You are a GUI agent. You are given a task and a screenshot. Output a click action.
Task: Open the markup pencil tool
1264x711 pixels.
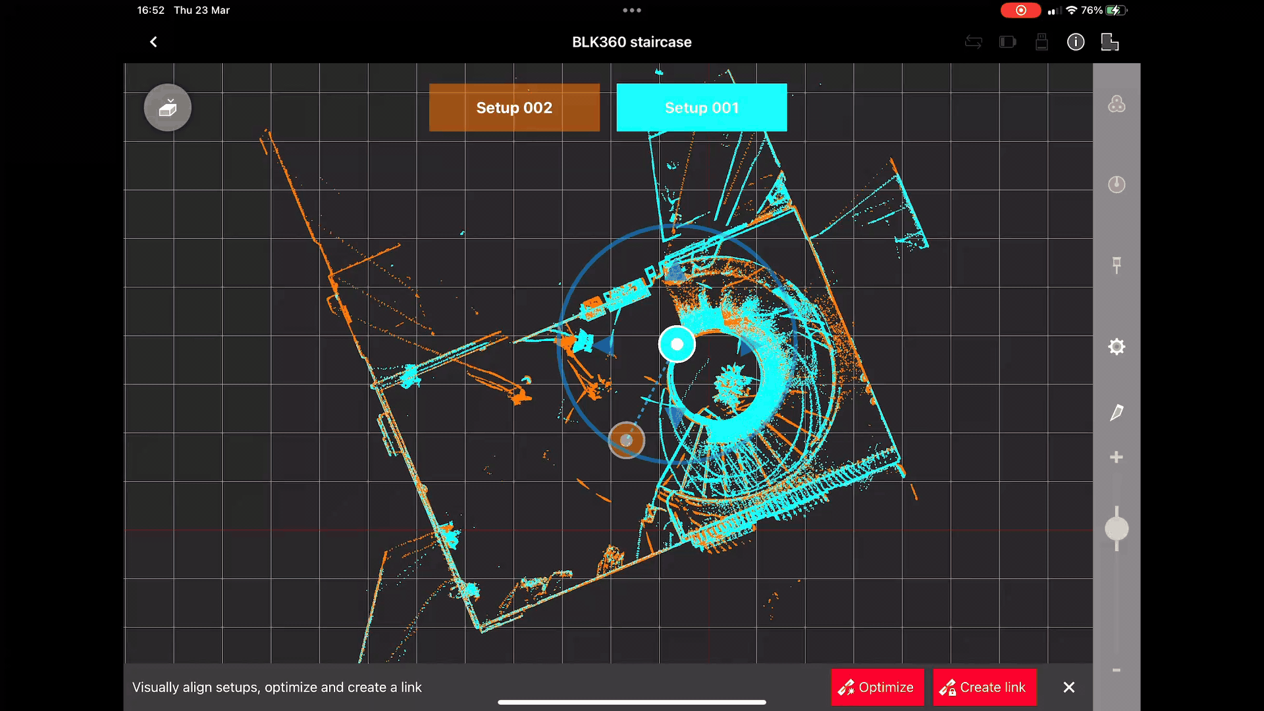1117,413
